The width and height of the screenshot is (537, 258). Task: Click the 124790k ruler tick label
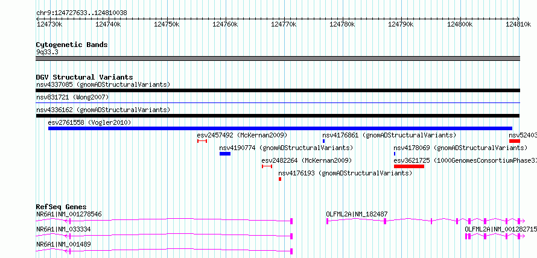point(401,24)
